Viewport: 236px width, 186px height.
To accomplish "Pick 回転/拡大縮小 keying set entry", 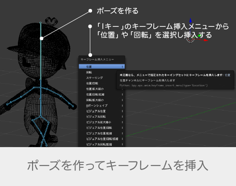I will click(x=102, y=100).
